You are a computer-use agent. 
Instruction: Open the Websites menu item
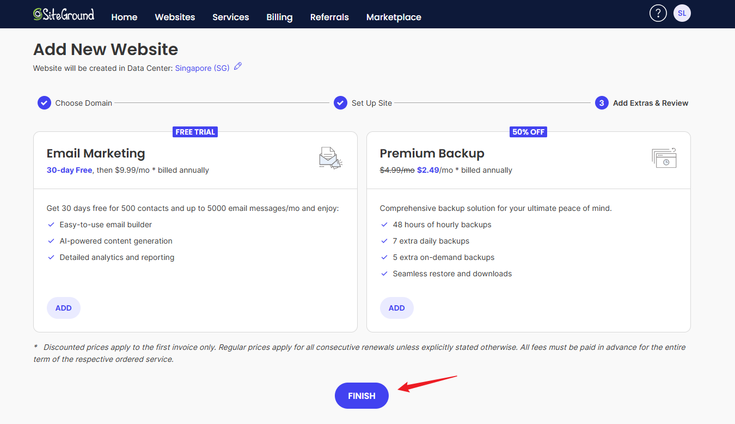[175, 17]
